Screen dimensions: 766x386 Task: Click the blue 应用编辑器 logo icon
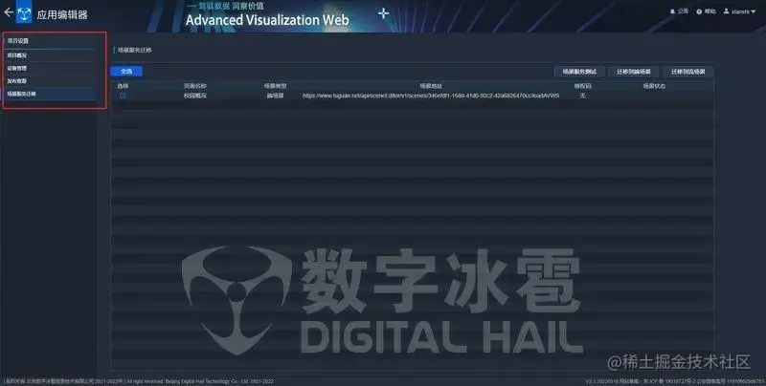coord(24,13)
